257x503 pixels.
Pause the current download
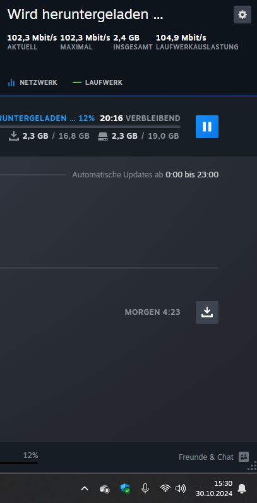(207, 127)
